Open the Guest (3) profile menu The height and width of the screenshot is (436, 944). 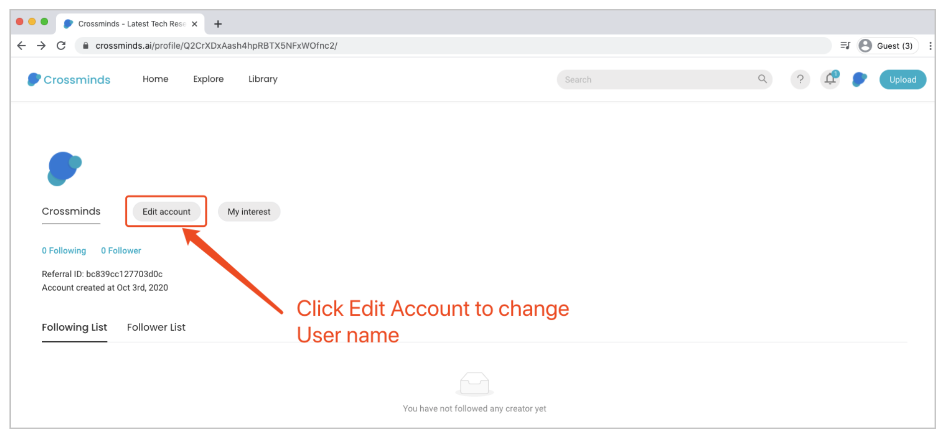pos(888,46)
